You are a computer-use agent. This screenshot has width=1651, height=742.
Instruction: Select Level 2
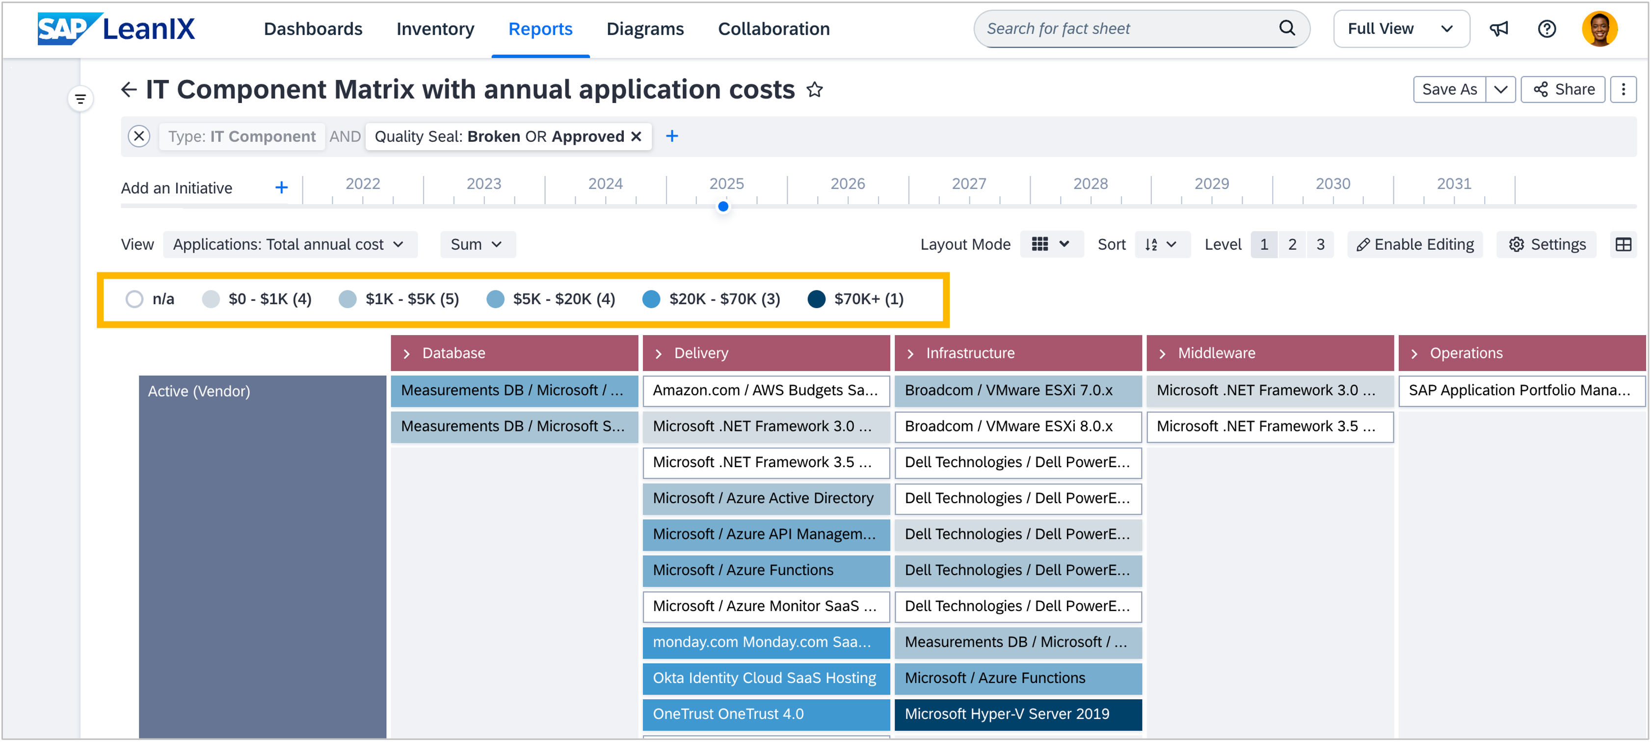(1292, 245)
